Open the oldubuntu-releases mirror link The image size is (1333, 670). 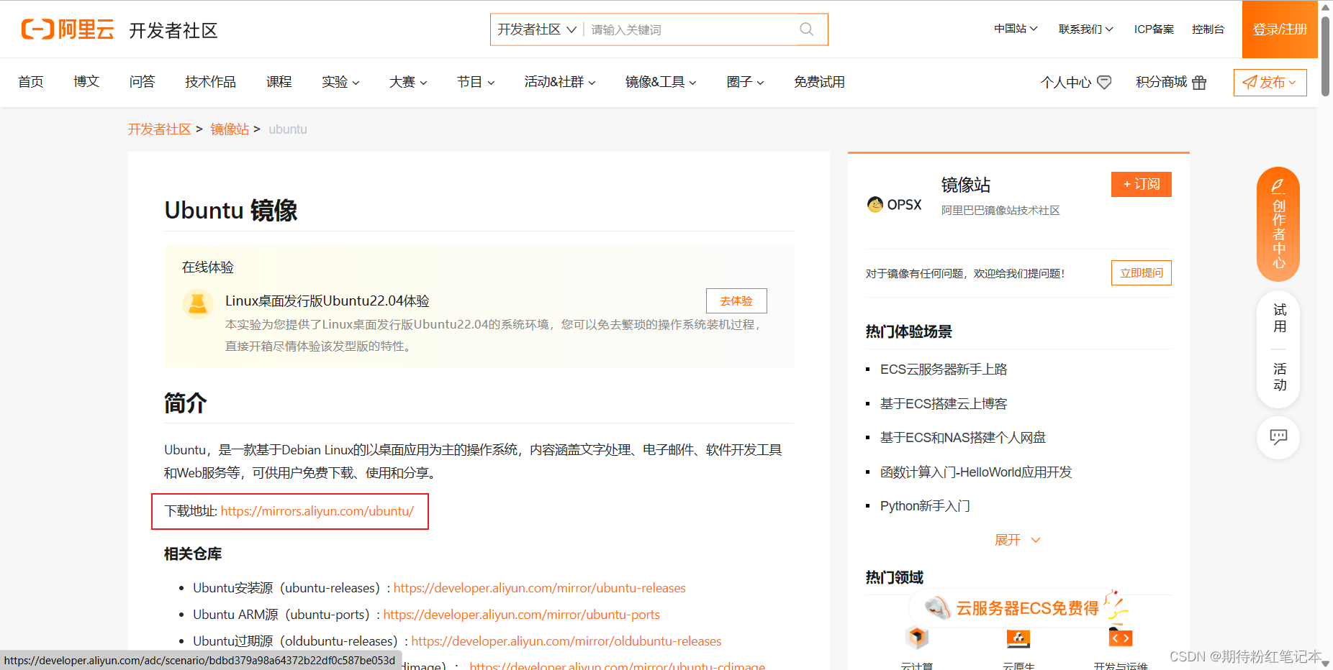[566, 641]
